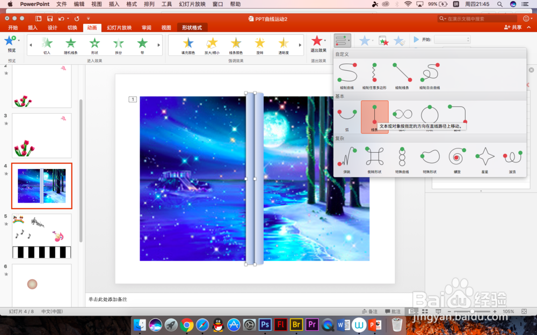Image resolution: width=537 pixels, height=335 pixels.
Task: Click the zoom out minus button
Action: click(x=449, y=311)
